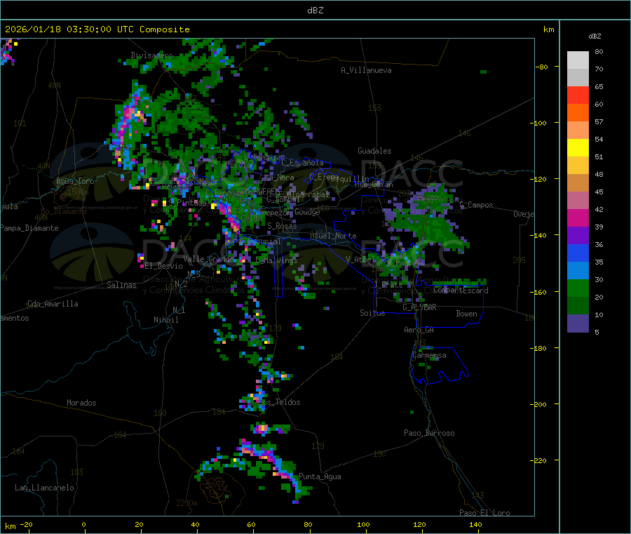The height and width of the screenshot is (534, 631).
Task: Click the 'C_Campos' map label
Action: [477, 205]
